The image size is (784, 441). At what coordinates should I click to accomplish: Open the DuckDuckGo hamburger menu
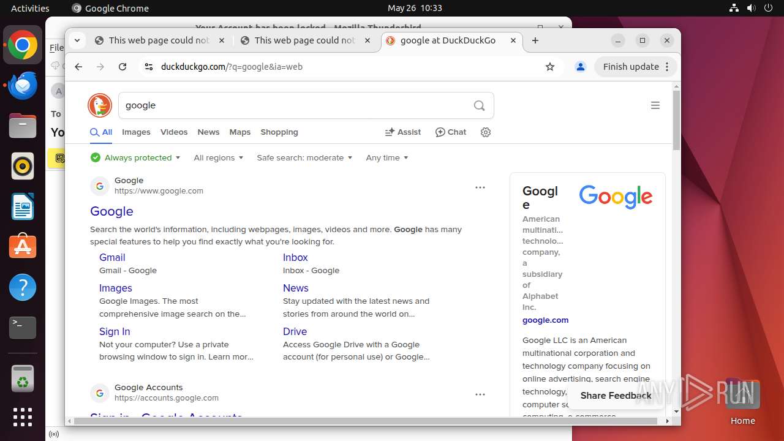tap(655, 105)
